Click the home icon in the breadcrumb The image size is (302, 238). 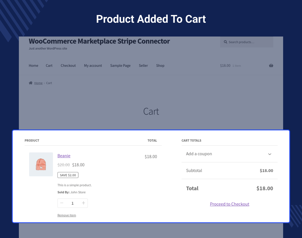point(30,83)
